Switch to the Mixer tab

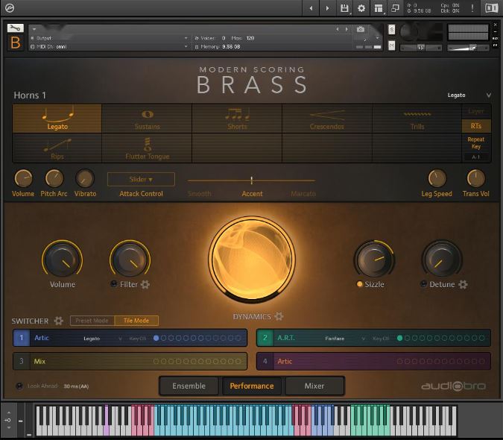(x=314, y=386)
